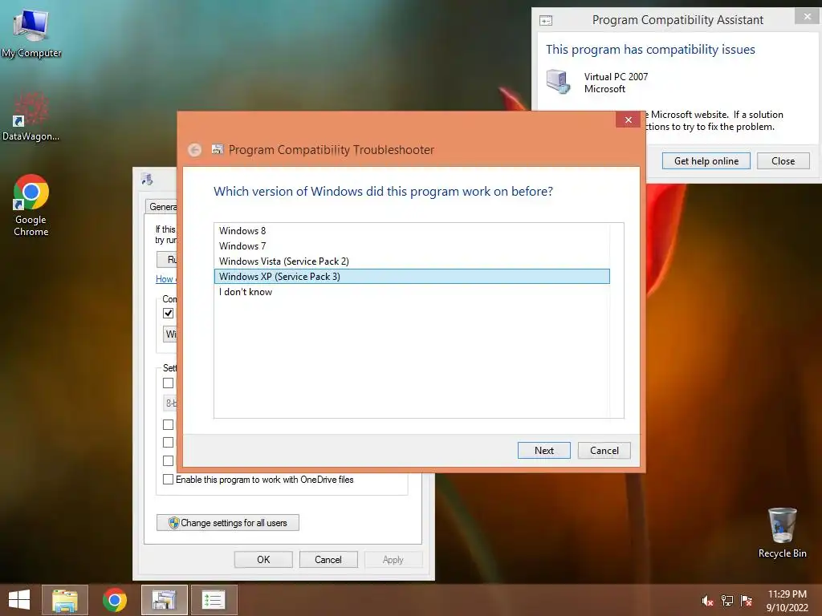
Task: Toggle compatibility mode checkbox (checked)
Action: click(169, 314)
